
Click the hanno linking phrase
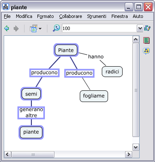[x=96, y=57]
